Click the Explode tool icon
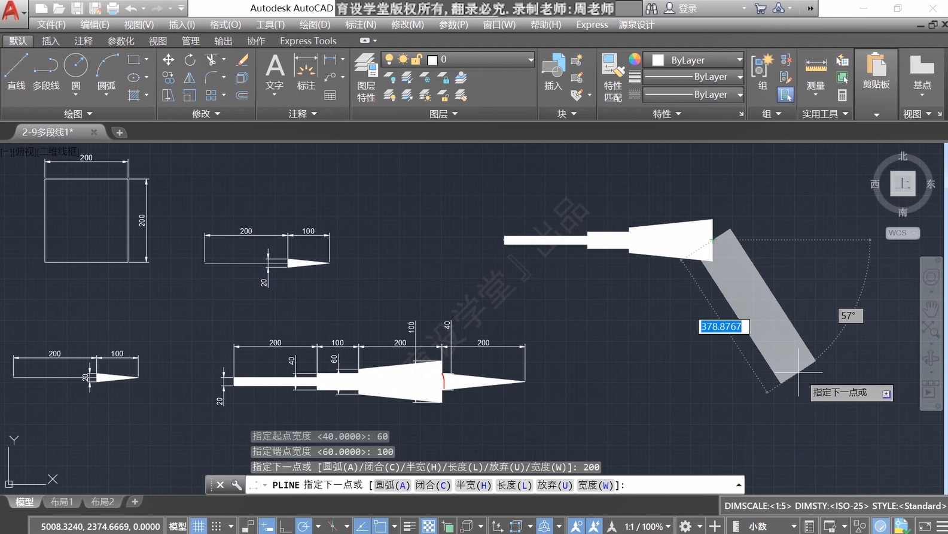The width and height of the screenshot is (948, 534). [x=242, y=78]
